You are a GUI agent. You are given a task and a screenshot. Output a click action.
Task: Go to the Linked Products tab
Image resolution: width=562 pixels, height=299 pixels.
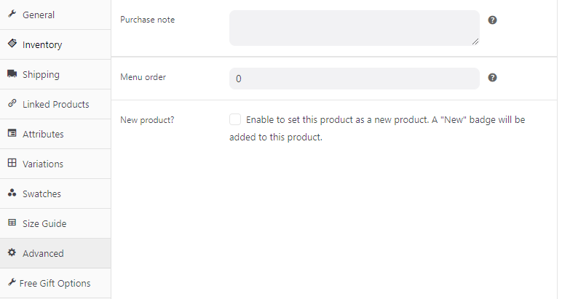(55, 104)
